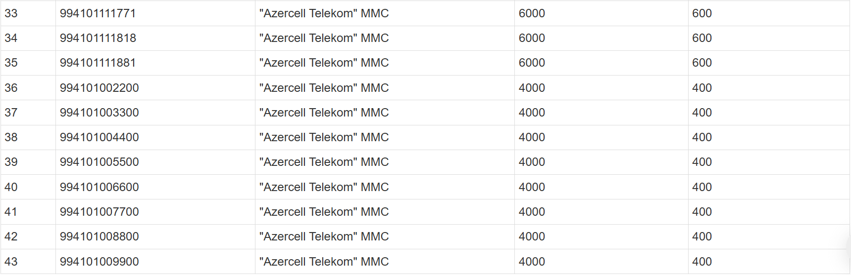Click phone number 994101005500
Image resolution: width=851 pixels, height=275 pixels.
point(99,162)
